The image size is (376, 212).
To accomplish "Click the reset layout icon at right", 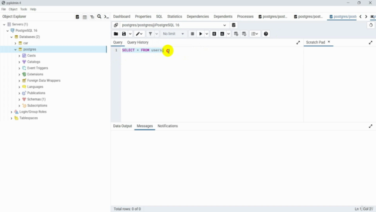I will click(x=371, y=25).
